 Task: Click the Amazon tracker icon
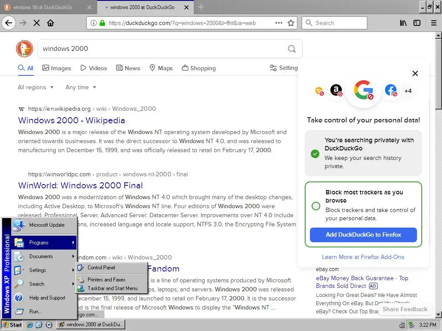click(x=336, y=91)
